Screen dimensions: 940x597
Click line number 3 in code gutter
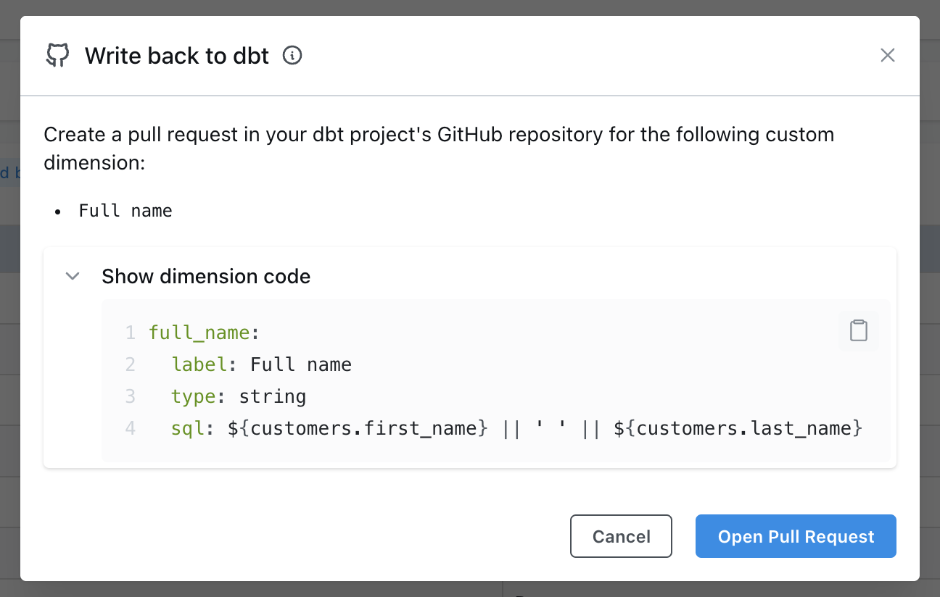point(130,396)
